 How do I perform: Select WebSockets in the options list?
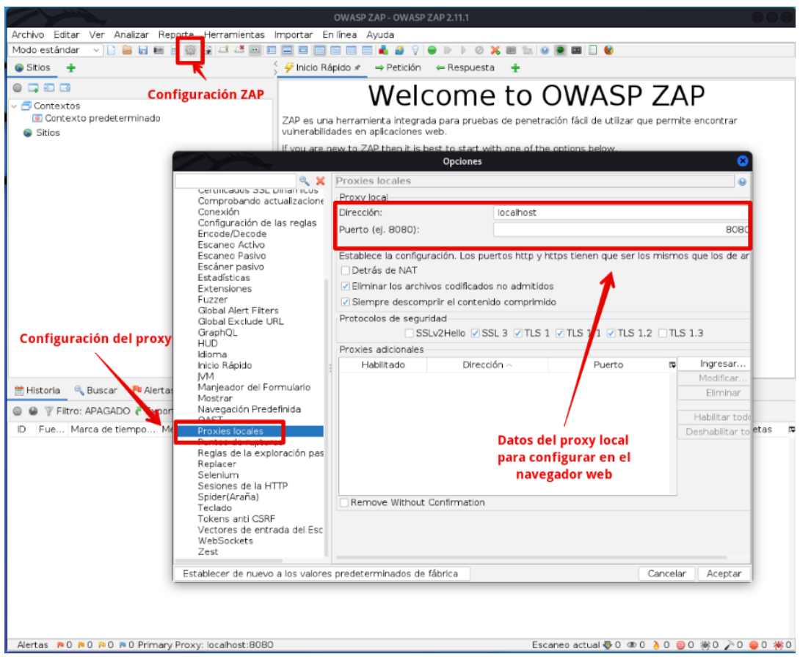coord(225,541)
